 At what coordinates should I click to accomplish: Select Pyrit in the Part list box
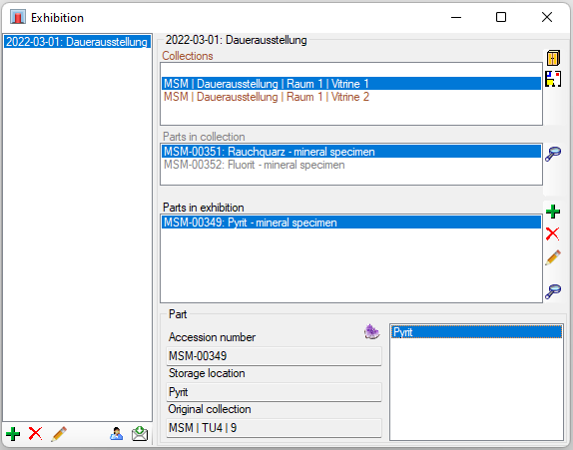[476, 332]
